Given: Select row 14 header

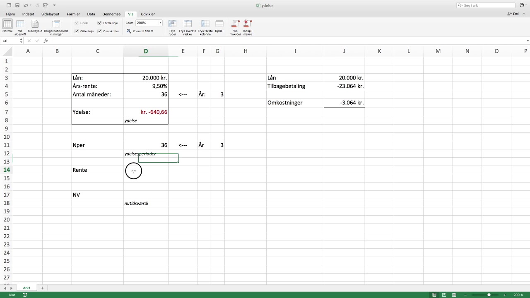Looking at the screenshot, I should pos(7,170).
